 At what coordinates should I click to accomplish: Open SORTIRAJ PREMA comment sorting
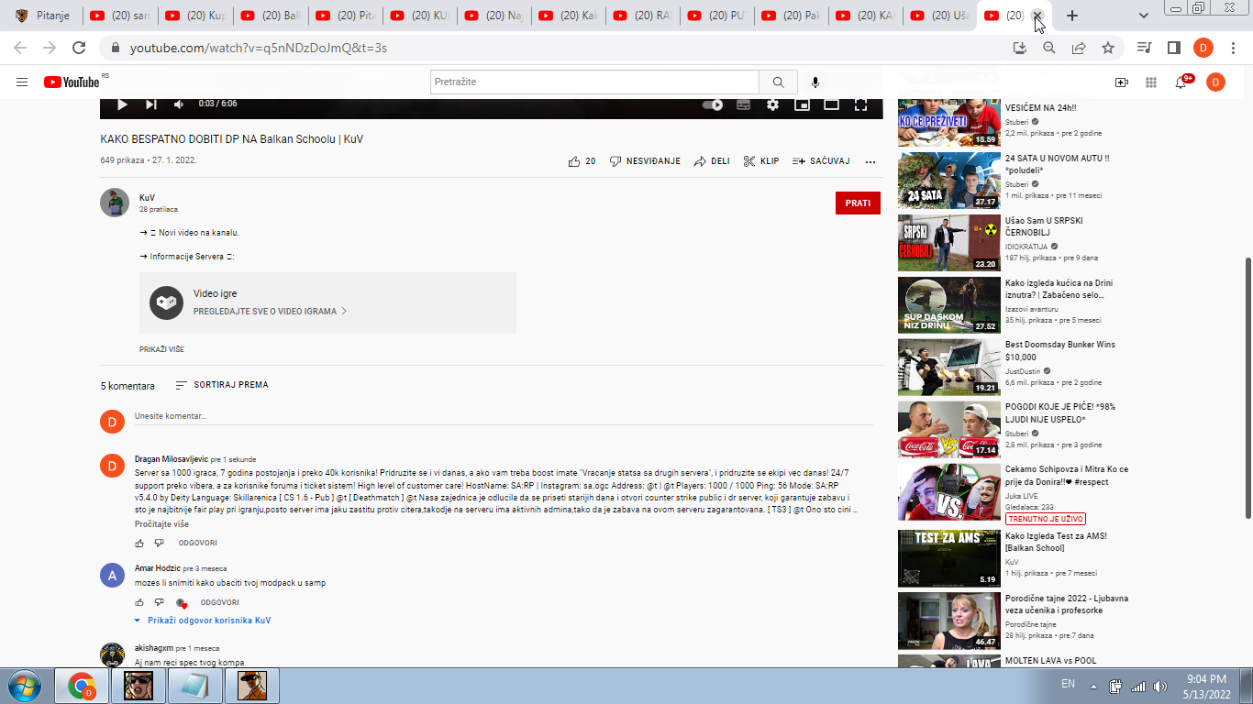point(222,385)
